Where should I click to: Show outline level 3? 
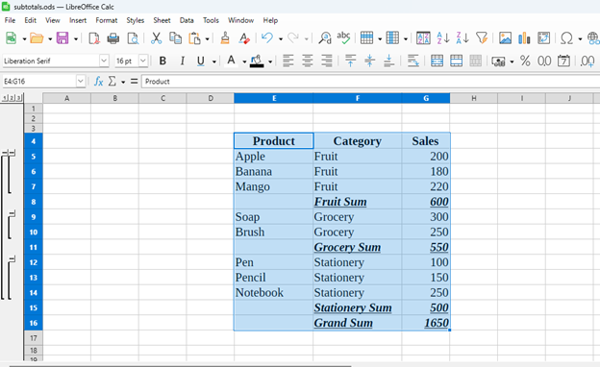pyautogui.click(x=18, y=98)
